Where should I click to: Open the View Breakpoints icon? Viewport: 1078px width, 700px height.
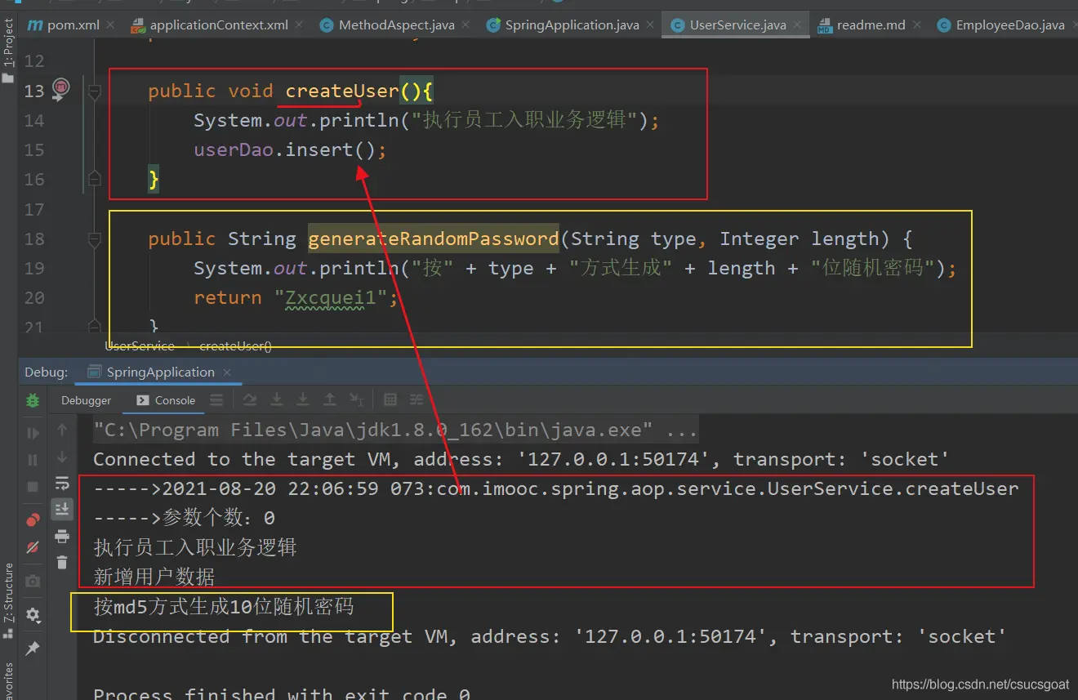click(33, 519)
